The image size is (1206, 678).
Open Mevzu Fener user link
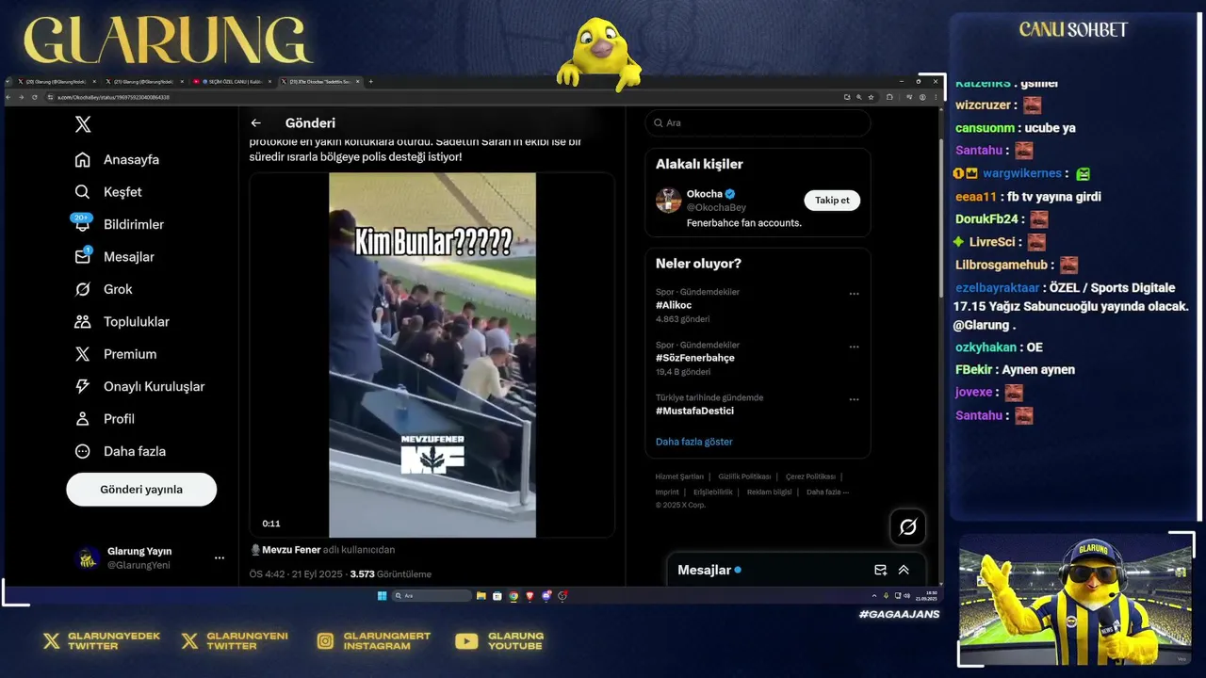(291, 550)
